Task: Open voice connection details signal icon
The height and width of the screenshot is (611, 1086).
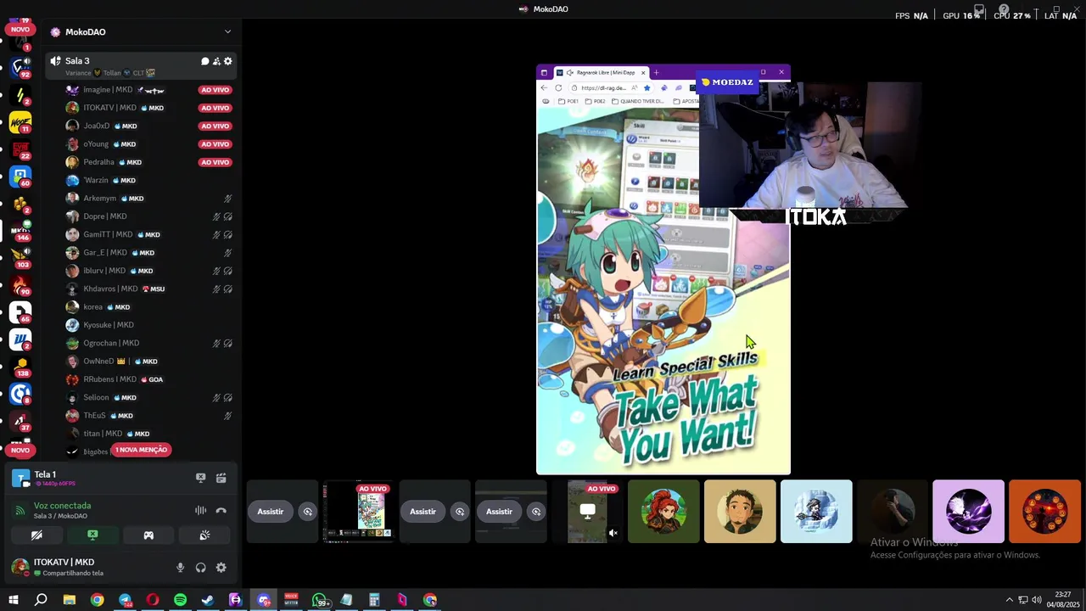Action: click(x=20, y=511)
